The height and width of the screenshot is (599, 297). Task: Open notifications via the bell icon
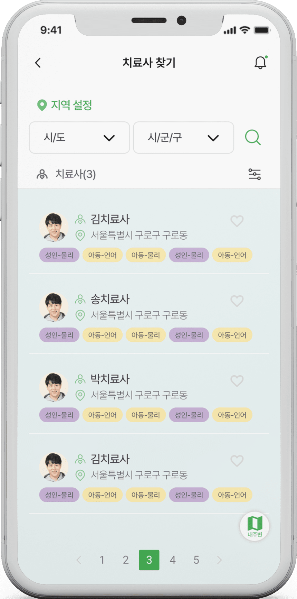tap(260, 63)
